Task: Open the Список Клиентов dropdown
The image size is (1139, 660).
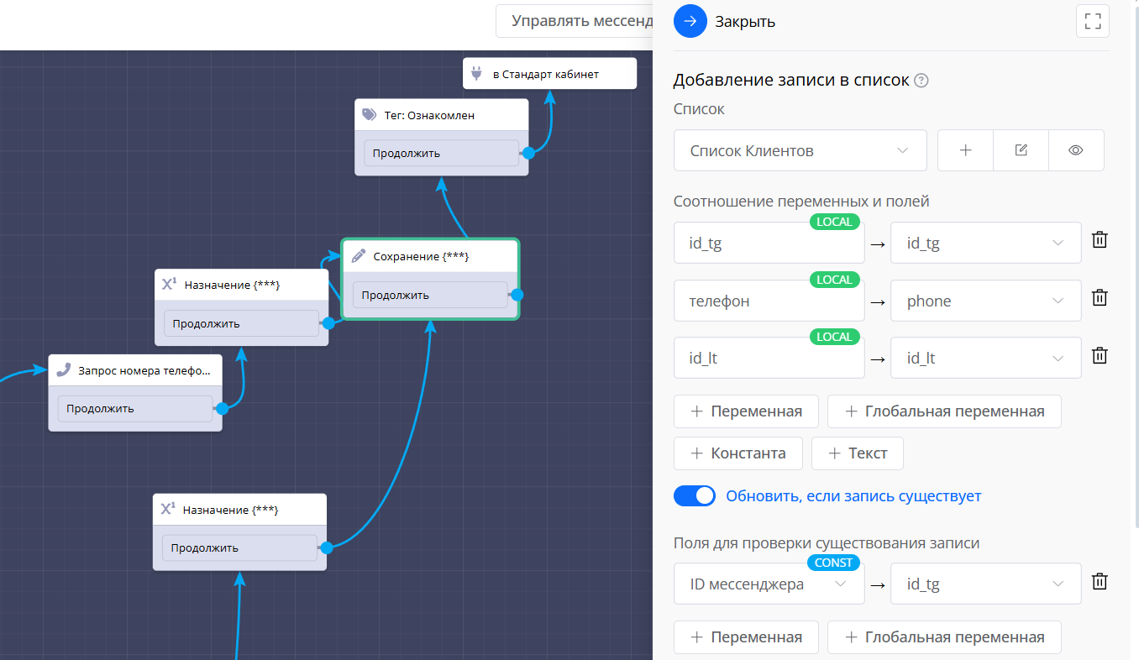Action: click(800, 151)
